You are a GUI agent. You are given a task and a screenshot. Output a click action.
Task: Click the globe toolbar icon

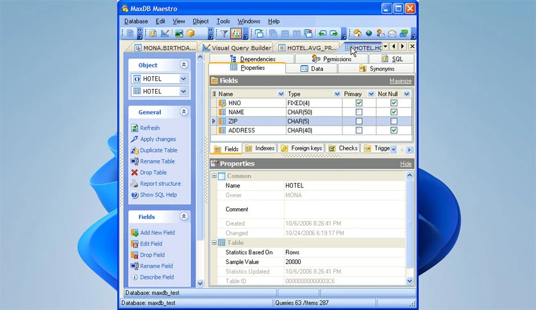tap(369, 33)
